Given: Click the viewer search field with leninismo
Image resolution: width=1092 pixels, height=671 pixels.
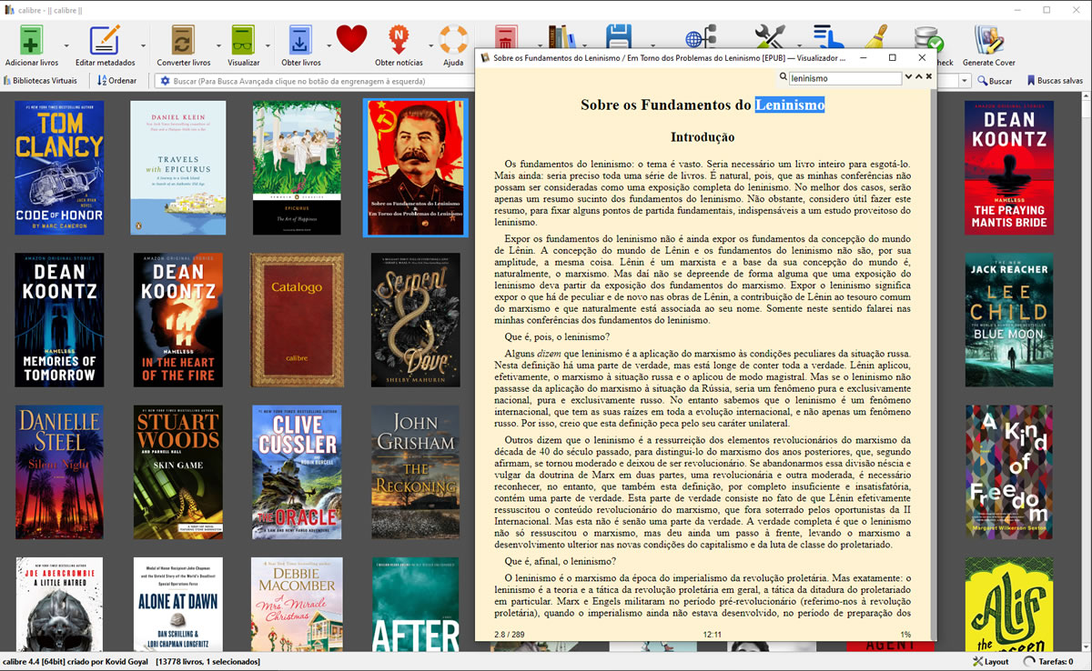Looking at the screenshot, I should tap(844, 78).
